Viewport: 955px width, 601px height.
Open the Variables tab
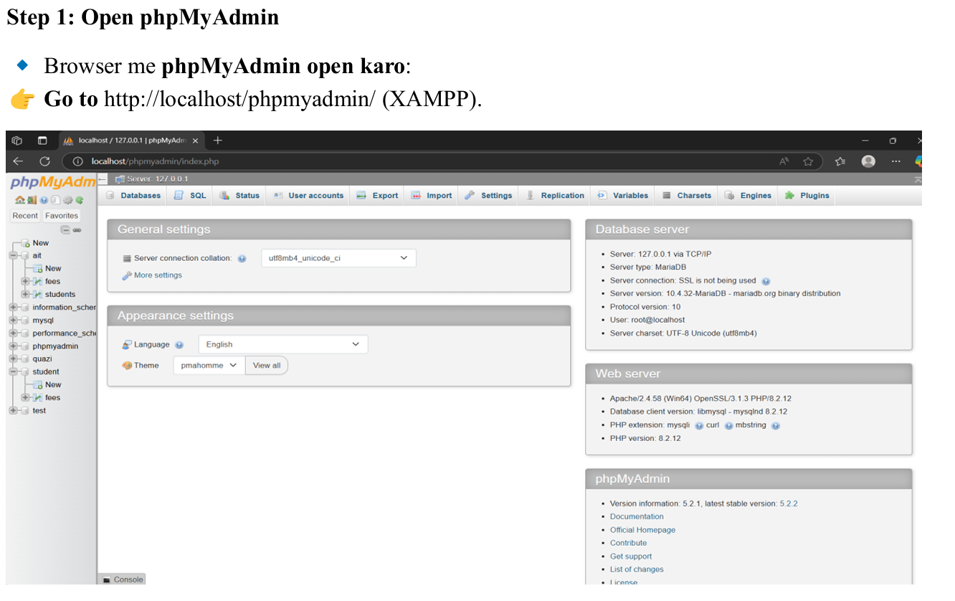(623, 195)
